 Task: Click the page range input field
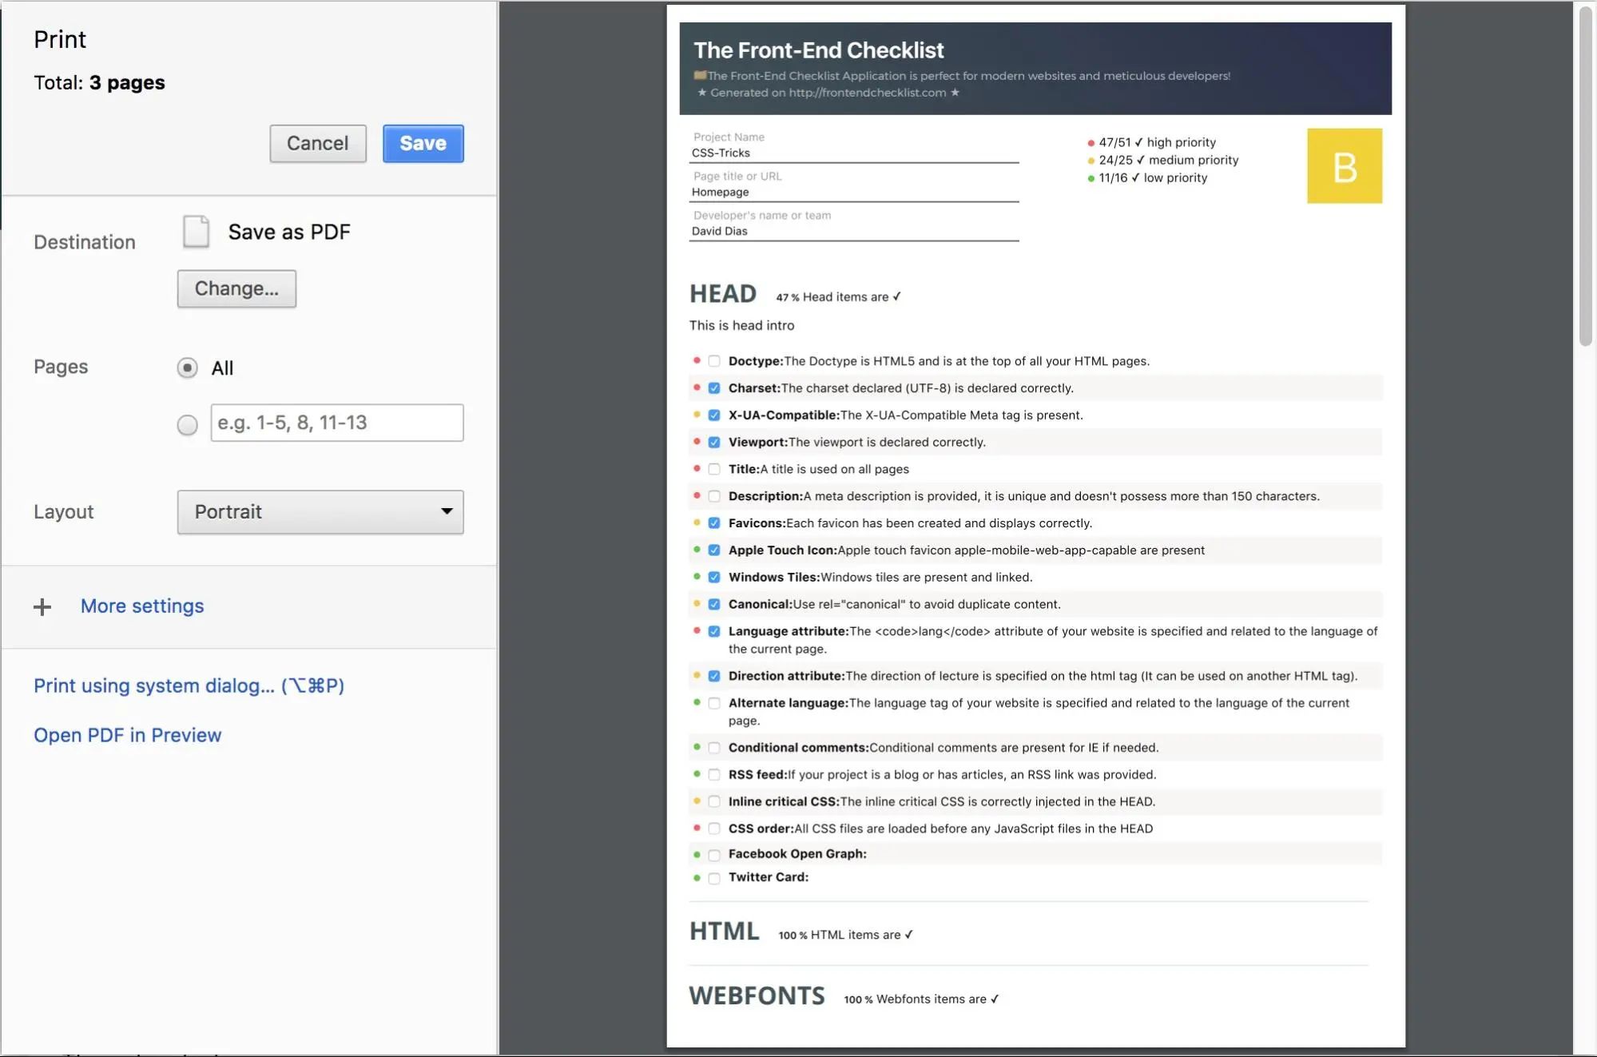(337, 423)
